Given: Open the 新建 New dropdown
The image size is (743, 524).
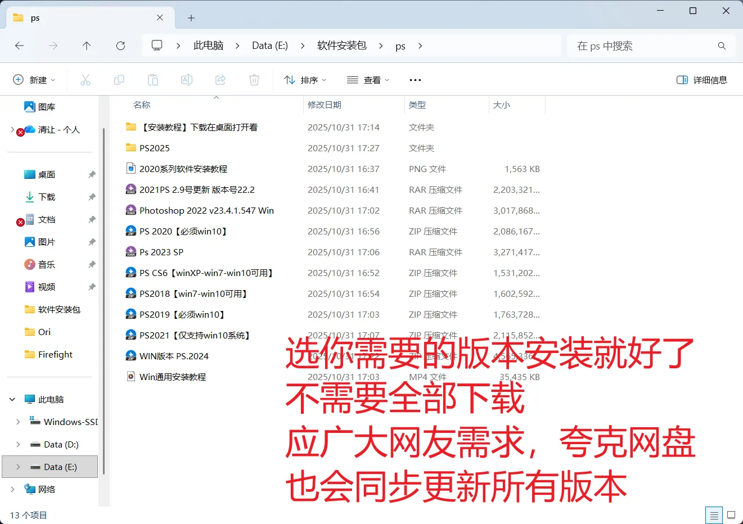Looking at the screenshot, I should (34, 80).
